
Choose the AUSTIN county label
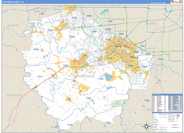(x=13, y=25)
